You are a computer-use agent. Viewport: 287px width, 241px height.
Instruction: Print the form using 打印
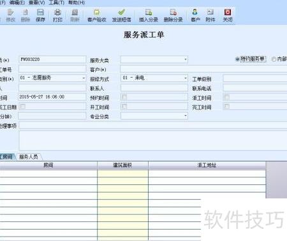pyautogui.click(x=57, y=15)
